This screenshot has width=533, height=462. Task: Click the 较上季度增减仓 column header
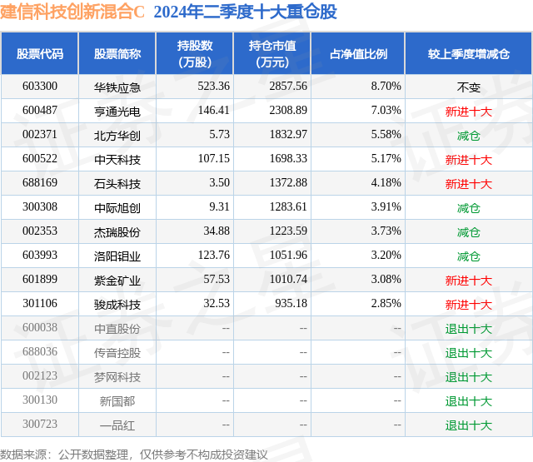pos(468,53)
